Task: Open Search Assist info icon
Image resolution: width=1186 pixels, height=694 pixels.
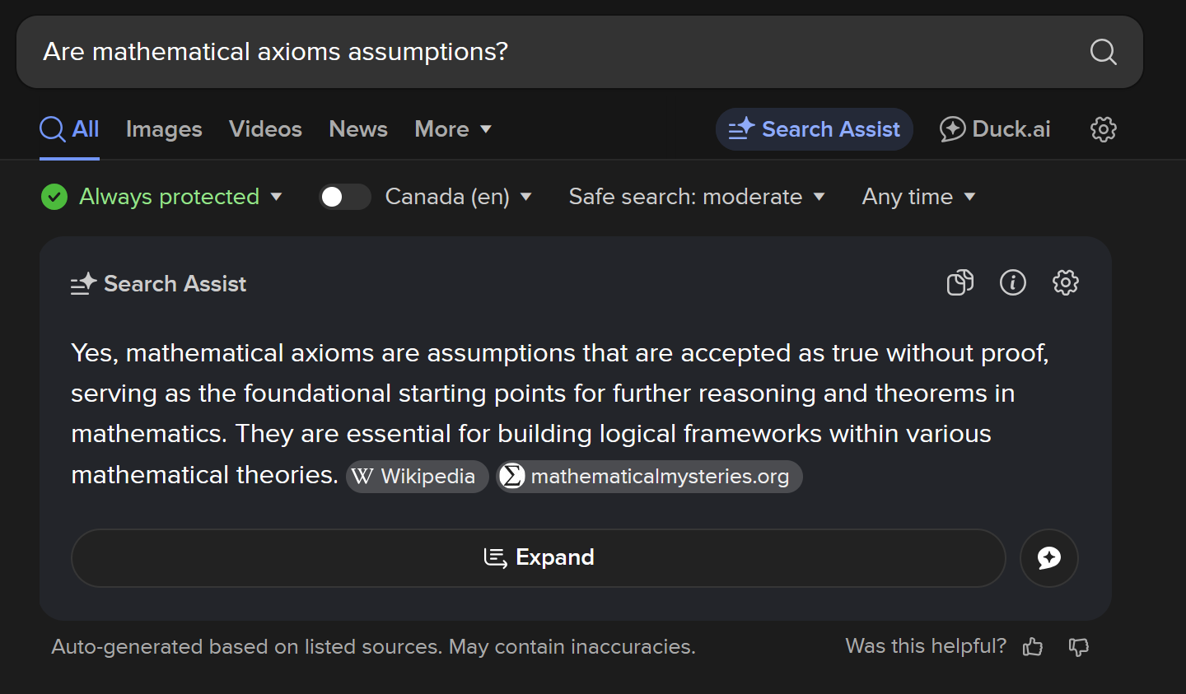Action: click(x=1012, y=283)
